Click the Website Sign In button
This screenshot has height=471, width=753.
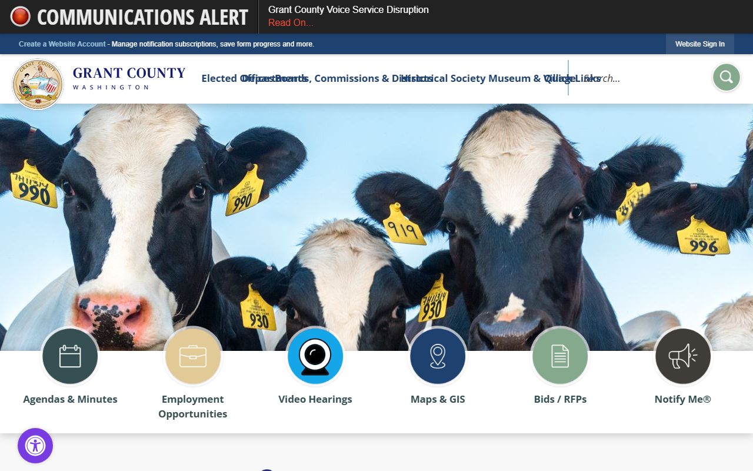[x=700, y=44]
